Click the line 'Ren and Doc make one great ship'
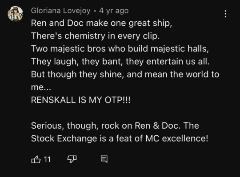Viewport: 240px width, 177px height. point(101,23)
